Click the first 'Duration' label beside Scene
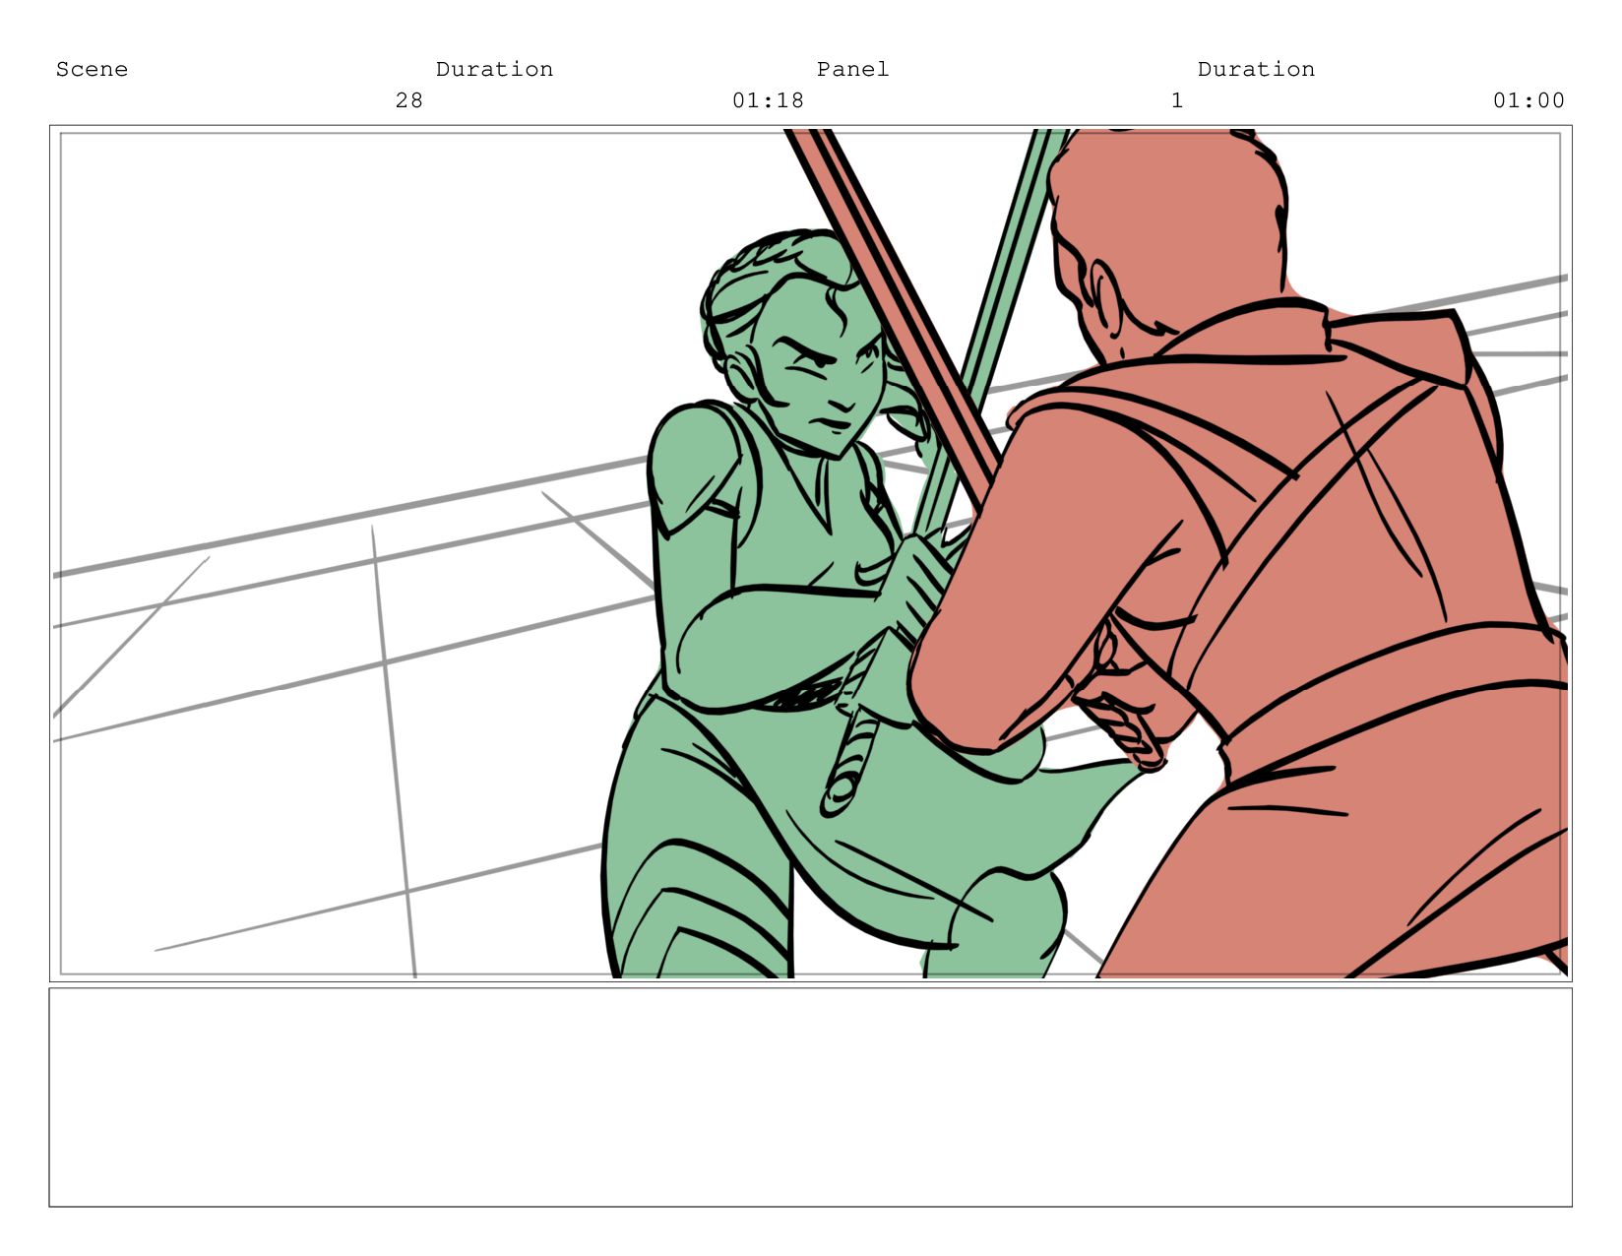 point(494,69)
